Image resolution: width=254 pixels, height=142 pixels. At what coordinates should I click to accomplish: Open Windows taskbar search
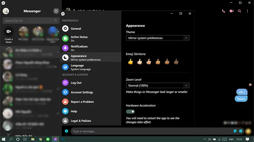click(11, 139)
